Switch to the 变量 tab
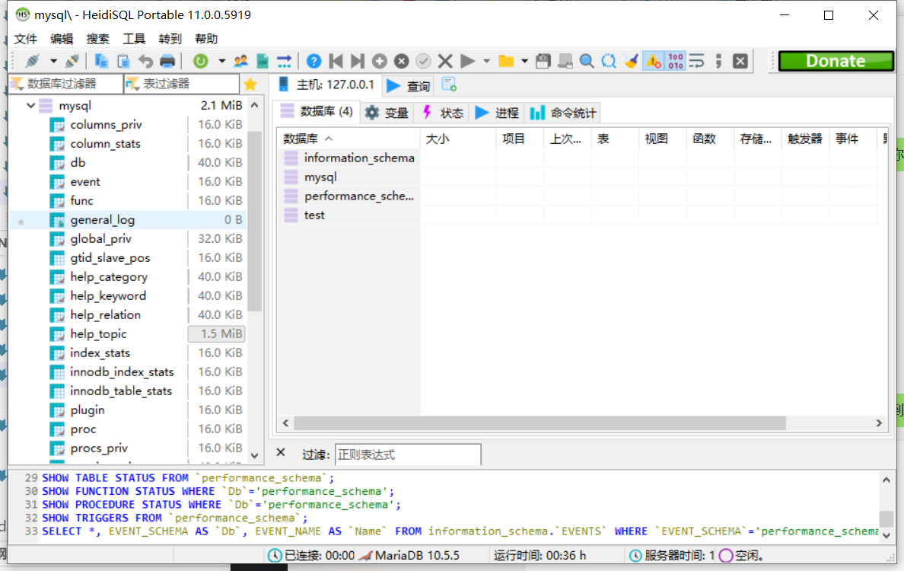 pyautogui.click(x=387, y=113)
